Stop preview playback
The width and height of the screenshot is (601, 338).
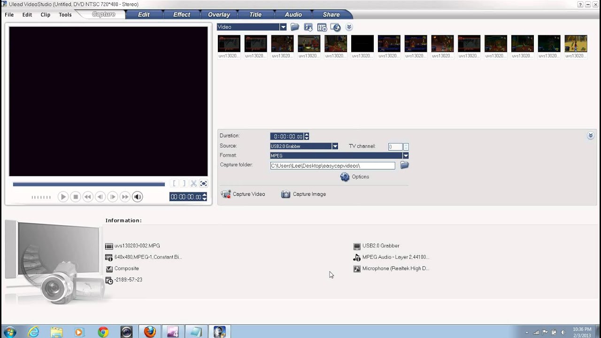pos(76,197)
